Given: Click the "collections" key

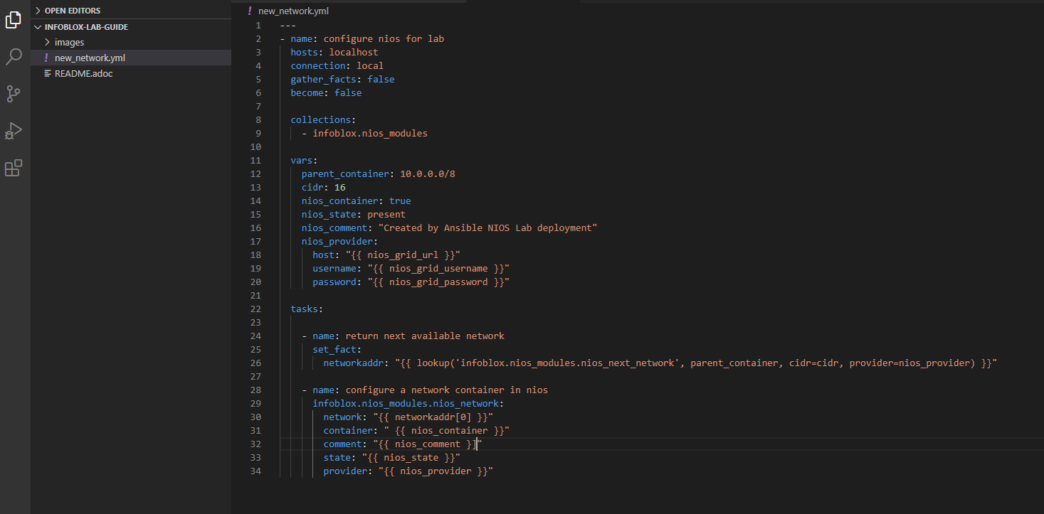Looking at the screenshot, I should pos(321,119).
